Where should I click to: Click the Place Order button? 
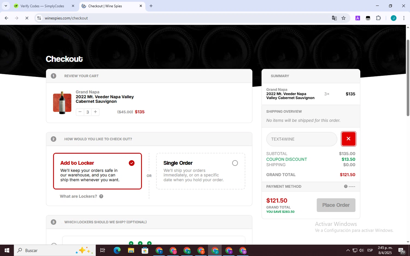[x=336, y=205]
